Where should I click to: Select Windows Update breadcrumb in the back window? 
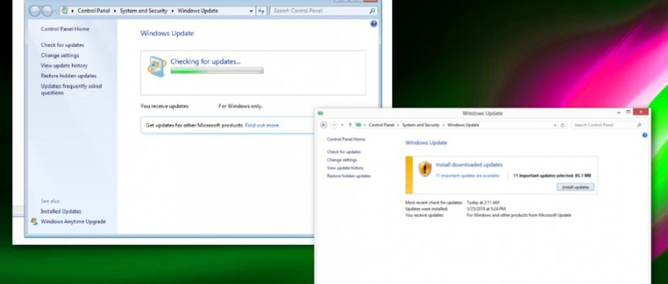pyautogui.click(x=198, y=11)
